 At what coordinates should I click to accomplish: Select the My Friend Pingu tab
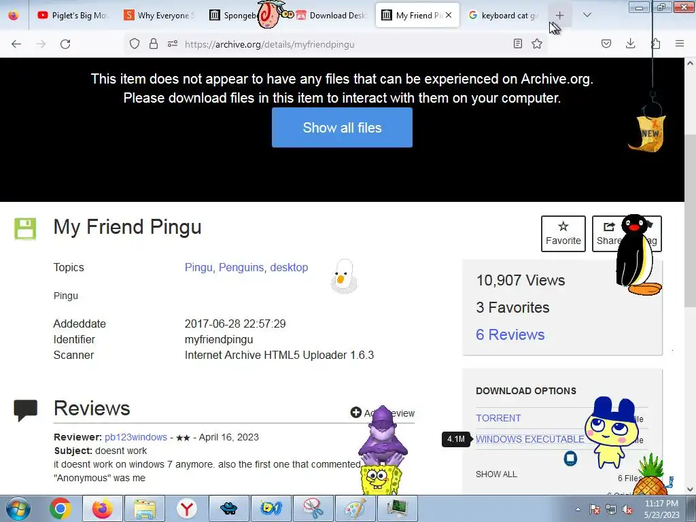(x=413, y=15)
